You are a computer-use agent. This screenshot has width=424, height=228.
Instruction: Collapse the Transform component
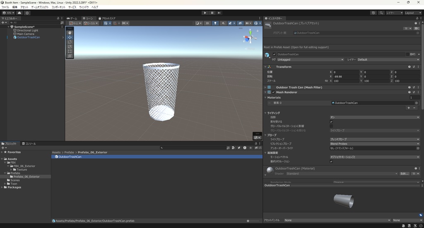point(265,67)
